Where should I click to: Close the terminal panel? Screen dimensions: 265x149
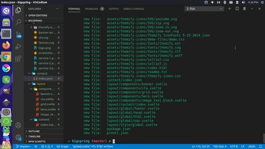[260, 9]
